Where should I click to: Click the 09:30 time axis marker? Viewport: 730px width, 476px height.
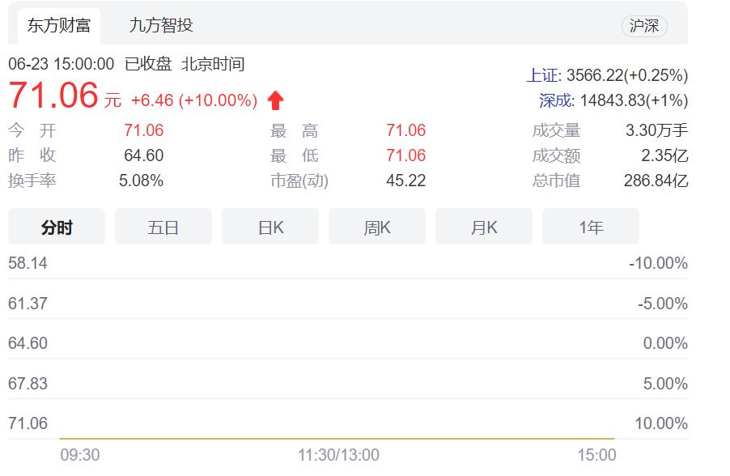80,455
